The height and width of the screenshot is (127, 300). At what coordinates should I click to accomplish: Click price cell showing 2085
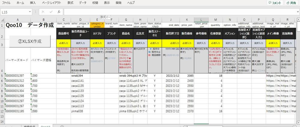[x=187, y=76]
